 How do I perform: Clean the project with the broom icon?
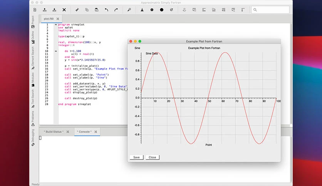[x=142, y=10]
